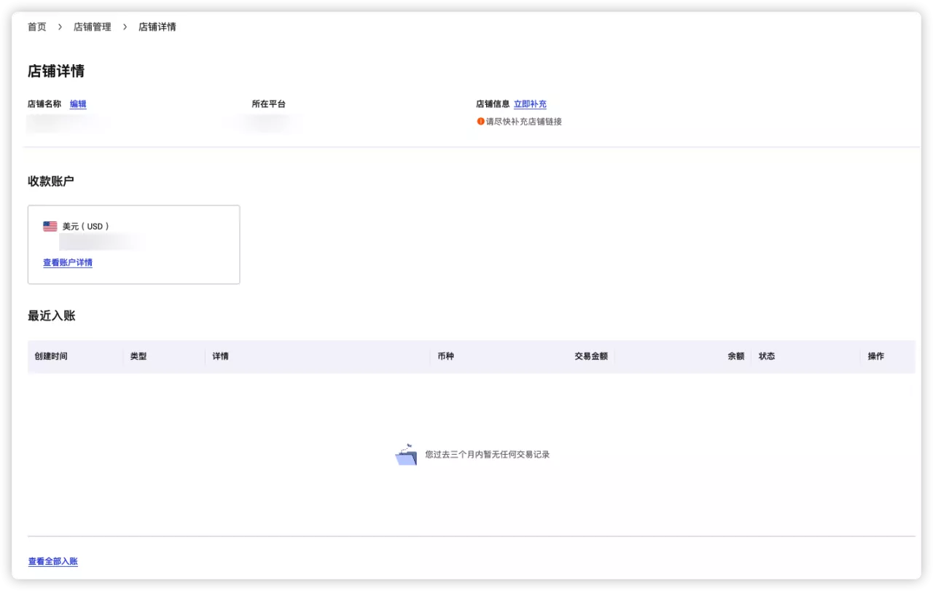Screen dimensions: 933x591
Task: Click 立即补充 to complete shop info
Action: 530,103
